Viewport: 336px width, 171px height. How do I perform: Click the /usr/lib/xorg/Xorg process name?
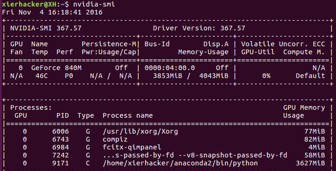[140, 131]
